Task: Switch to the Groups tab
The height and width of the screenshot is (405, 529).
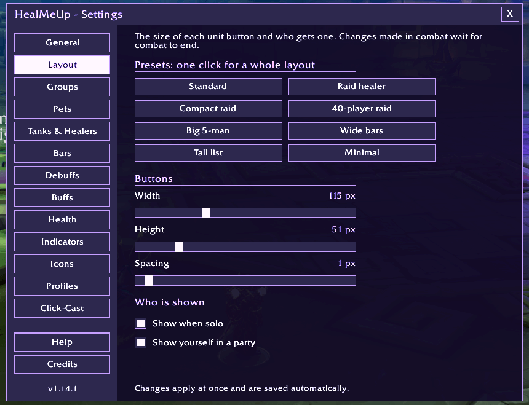Action: (62, 87)
